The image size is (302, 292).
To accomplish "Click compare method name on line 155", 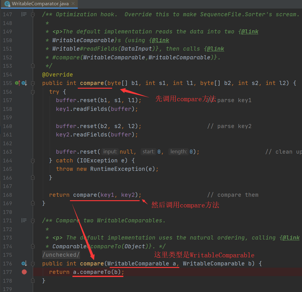I will coord(92,83).
